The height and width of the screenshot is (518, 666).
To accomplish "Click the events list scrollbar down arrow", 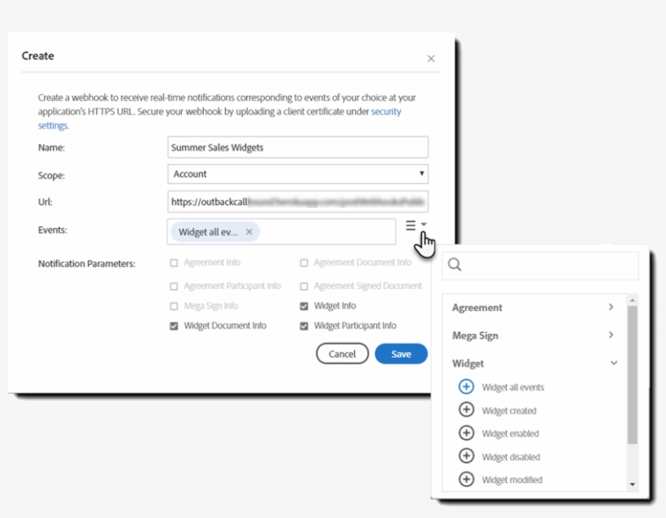I will 633,484.
